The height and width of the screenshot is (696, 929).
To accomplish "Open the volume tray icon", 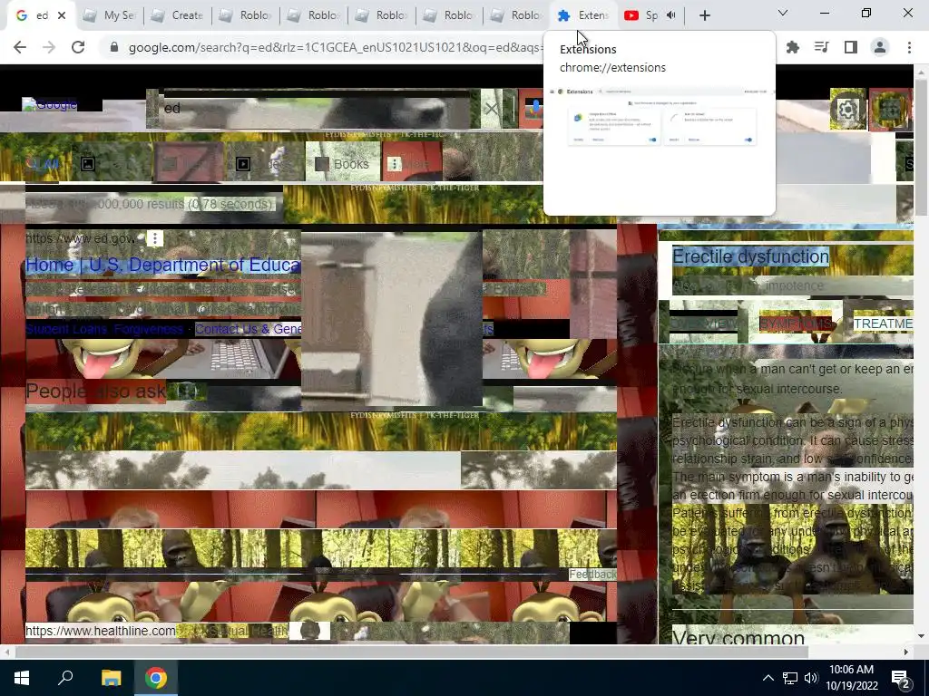I will (810, 678).
